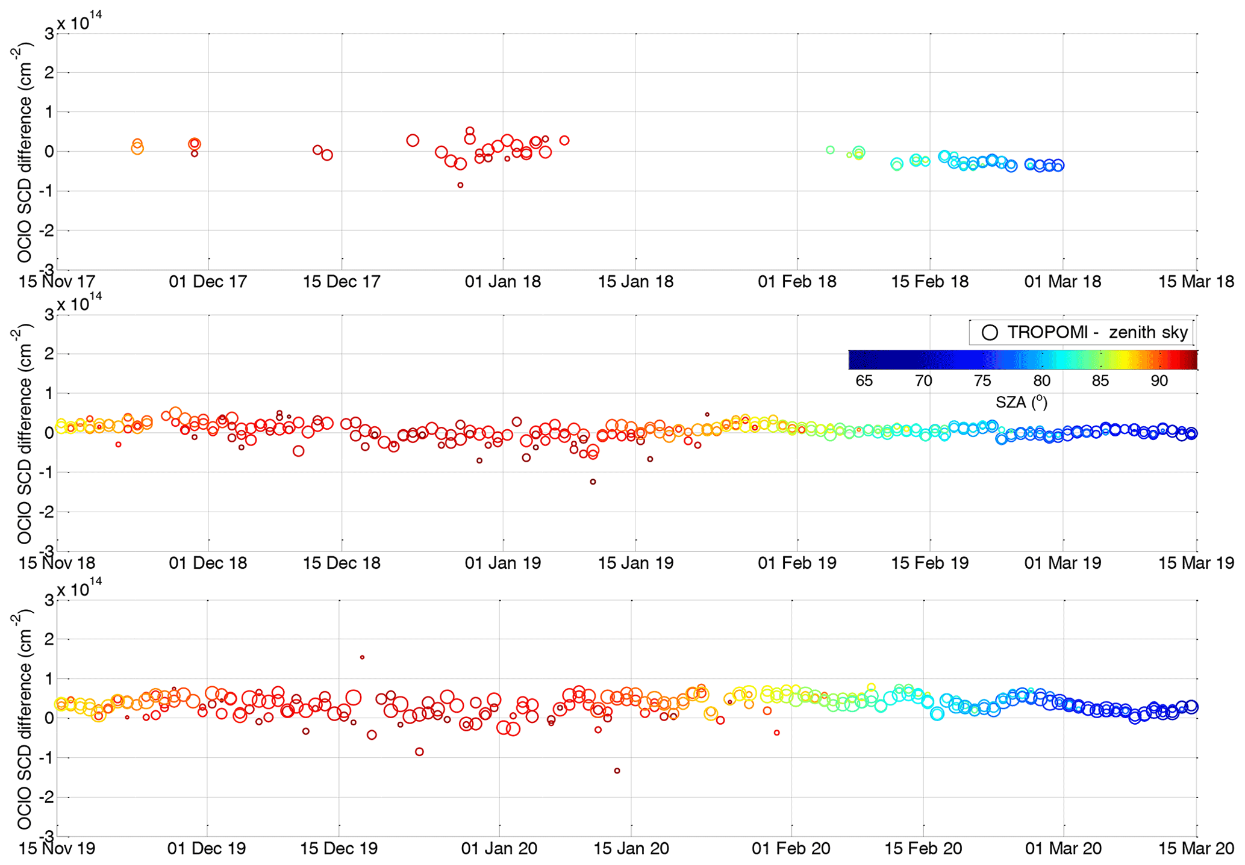Screen dimensions: 1245x865
Task: Click the small outlier point above 1 in the bottom panel
Action: click(362, 657)
